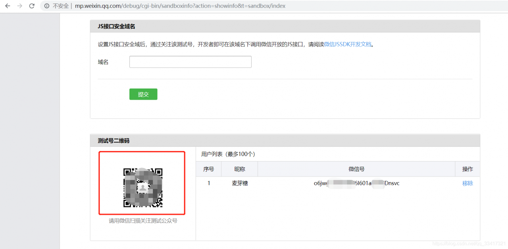Show site info via 不安全 icon
The width and height of the screenshot is (508, 249).
click(x=47, y=6)
